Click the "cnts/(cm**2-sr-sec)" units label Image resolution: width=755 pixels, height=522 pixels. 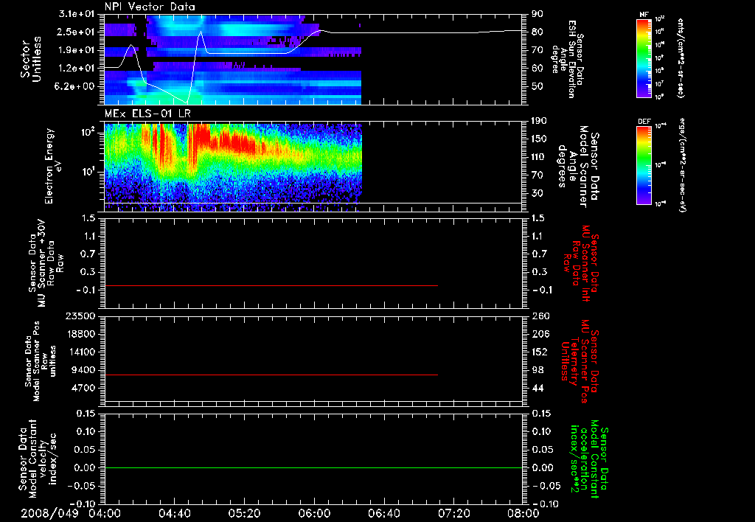pyautogui.click(x=681, y=58)
